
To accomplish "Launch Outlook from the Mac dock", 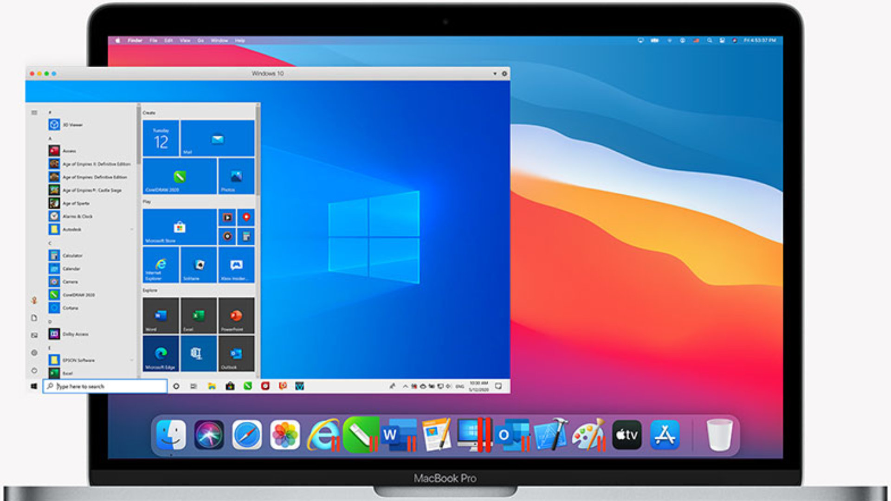I will (512, 435).
